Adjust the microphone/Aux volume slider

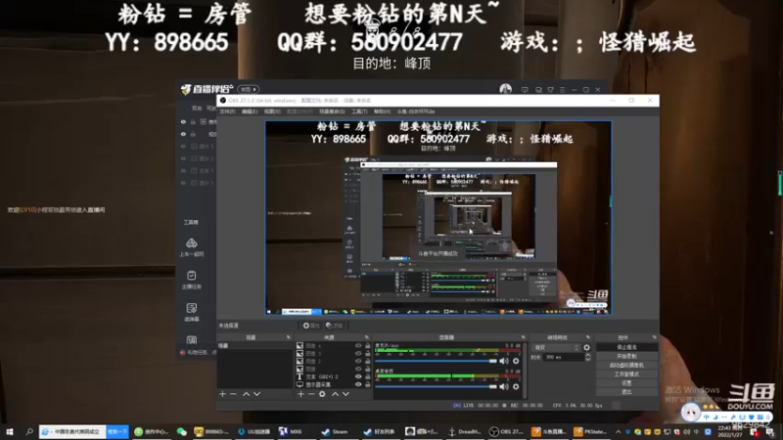coord(436,361)
